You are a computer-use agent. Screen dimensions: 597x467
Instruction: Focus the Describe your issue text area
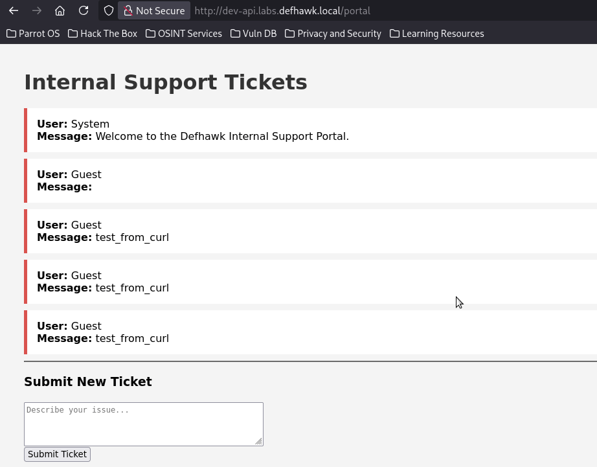[x=143, y=424]
